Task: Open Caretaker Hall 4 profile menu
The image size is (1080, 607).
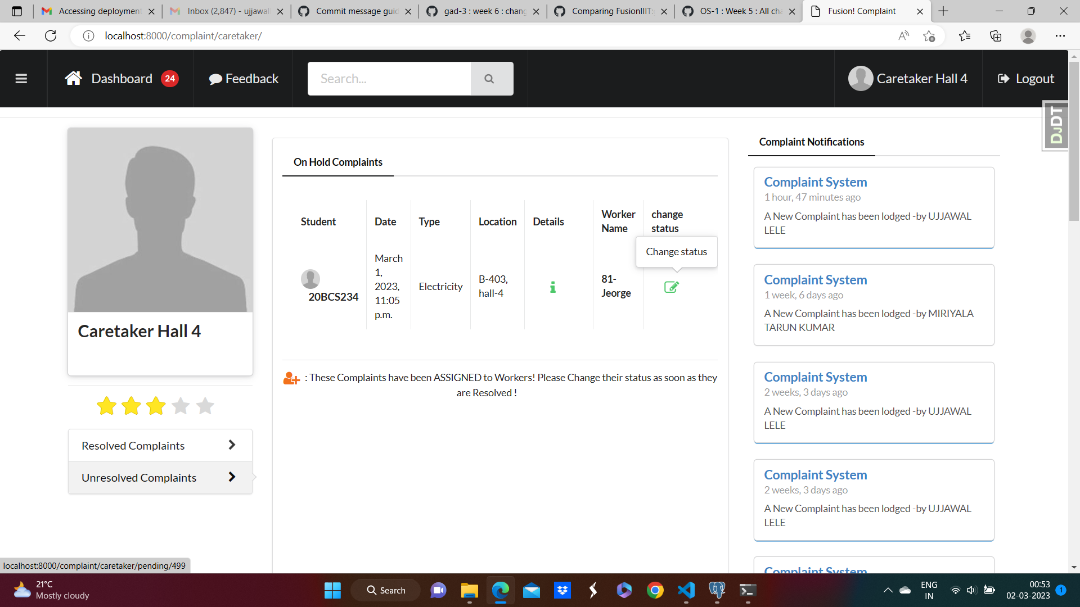Action: pos(908,79)
